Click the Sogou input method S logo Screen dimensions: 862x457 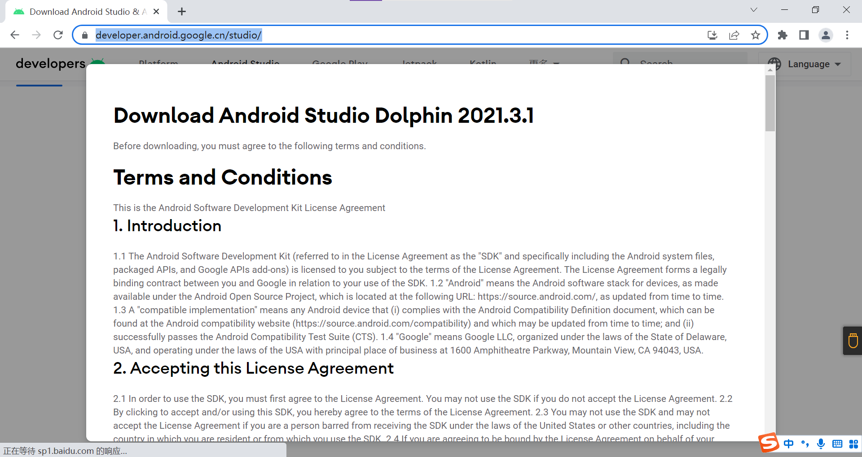769,443
